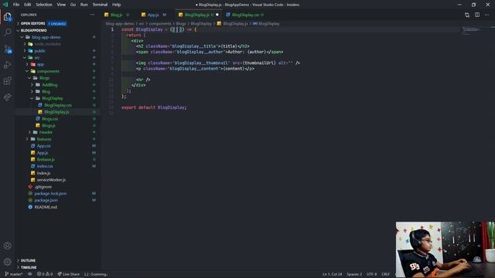Screen dimensions: 495x278
Task: Open App.css in the file tree
Action: (x=43, y=146)
